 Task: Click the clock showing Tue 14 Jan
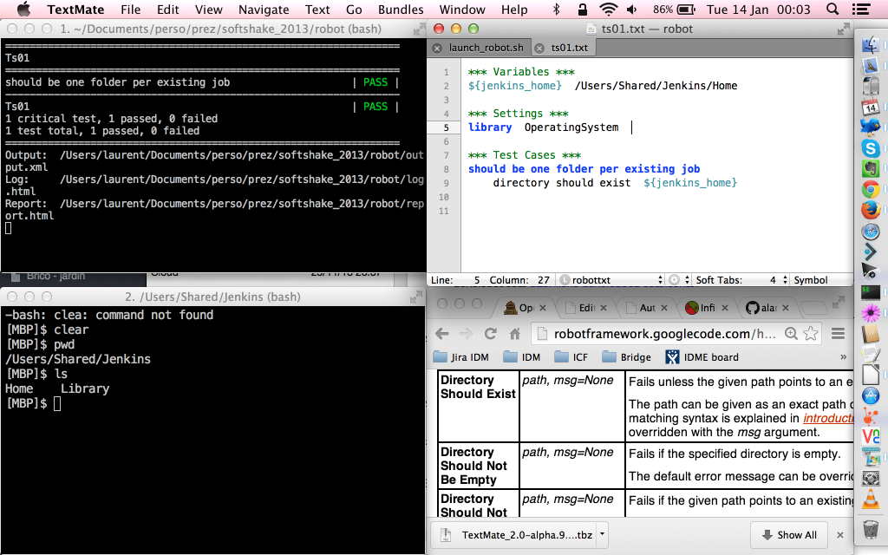(758, 9)
